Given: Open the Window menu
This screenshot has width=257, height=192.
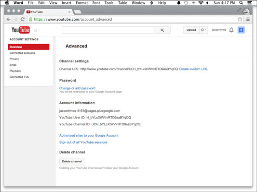Looking at the screenshot, I should click(138, 3).
